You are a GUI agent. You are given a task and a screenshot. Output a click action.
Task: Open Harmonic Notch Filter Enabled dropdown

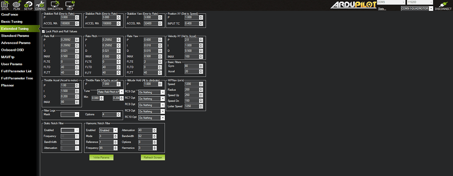coord(109,130)
